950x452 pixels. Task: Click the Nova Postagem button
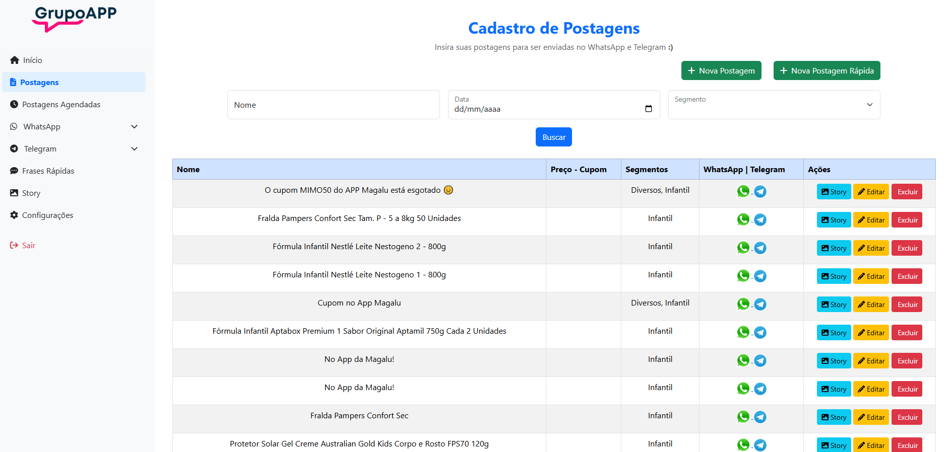721,71
